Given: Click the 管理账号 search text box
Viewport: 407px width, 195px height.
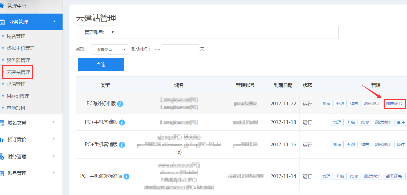Looking at the screenshot, I should [x=227, y=32].
